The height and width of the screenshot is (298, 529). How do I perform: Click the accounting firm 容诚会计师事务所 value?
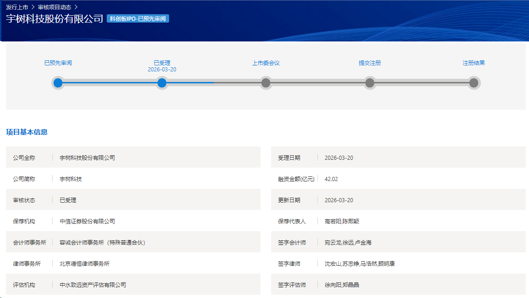coord(102,243)
